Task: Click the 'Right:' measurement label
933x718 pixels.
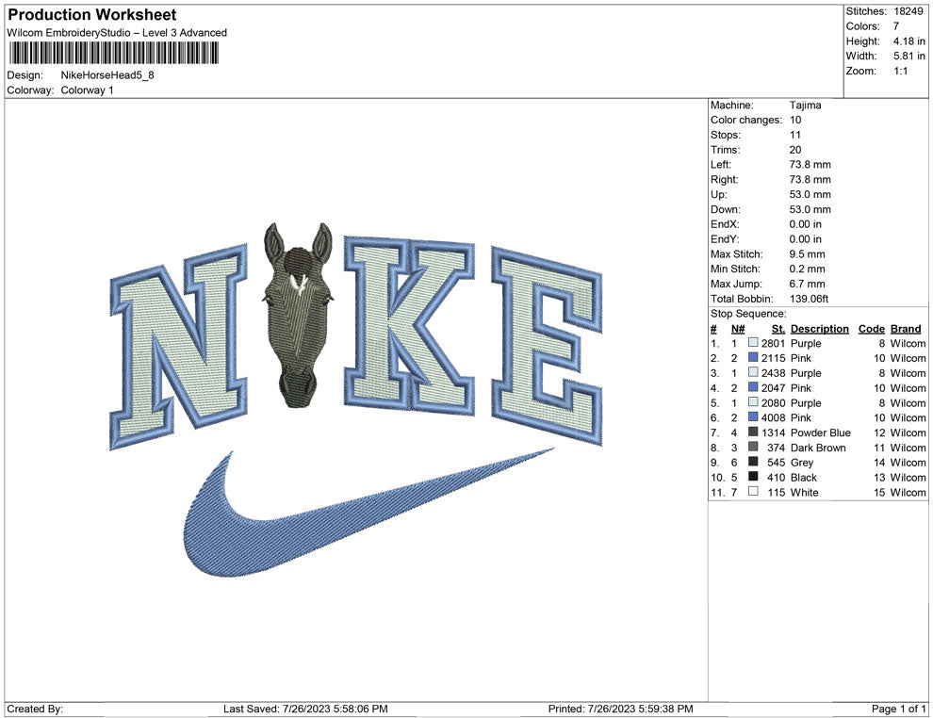Action: pos(724,179)
